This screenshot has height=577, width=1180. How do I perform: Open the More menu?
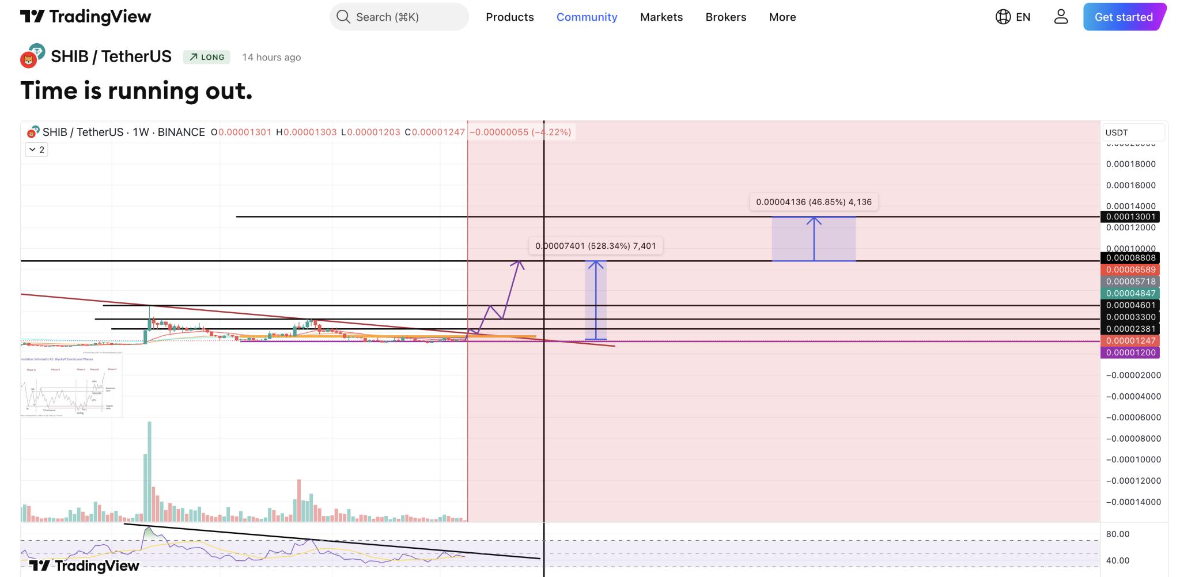click(x=782, y=17)
